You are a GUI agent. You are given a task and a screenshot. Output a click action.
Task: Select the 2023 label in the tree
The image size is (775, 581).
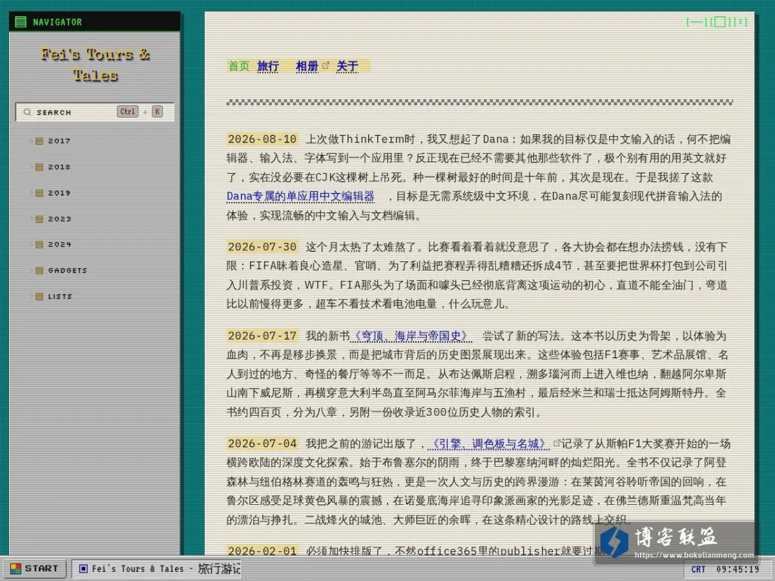pos(59,219)
